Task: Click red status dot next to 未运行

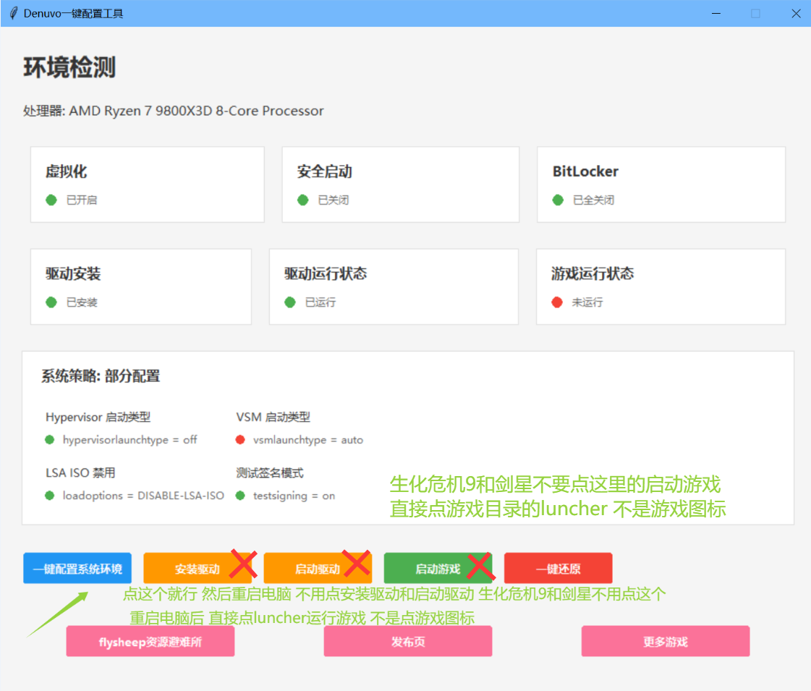Action: tap(557, 302)
